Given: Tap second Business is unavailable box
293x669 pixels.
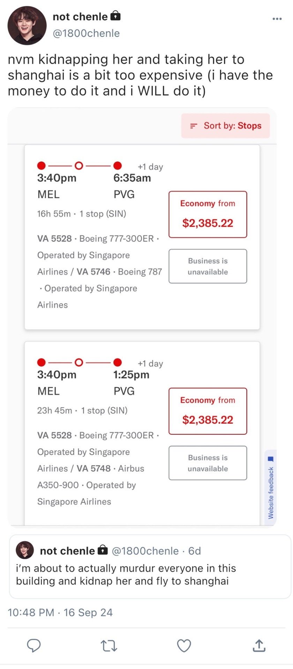Looking at the screenshot, I should [208, 463].
